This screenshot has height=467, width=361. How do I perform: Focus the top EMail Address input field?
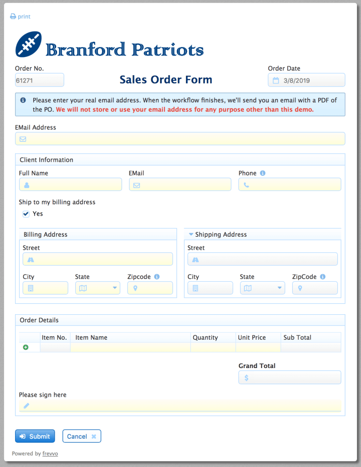point(180,139)
